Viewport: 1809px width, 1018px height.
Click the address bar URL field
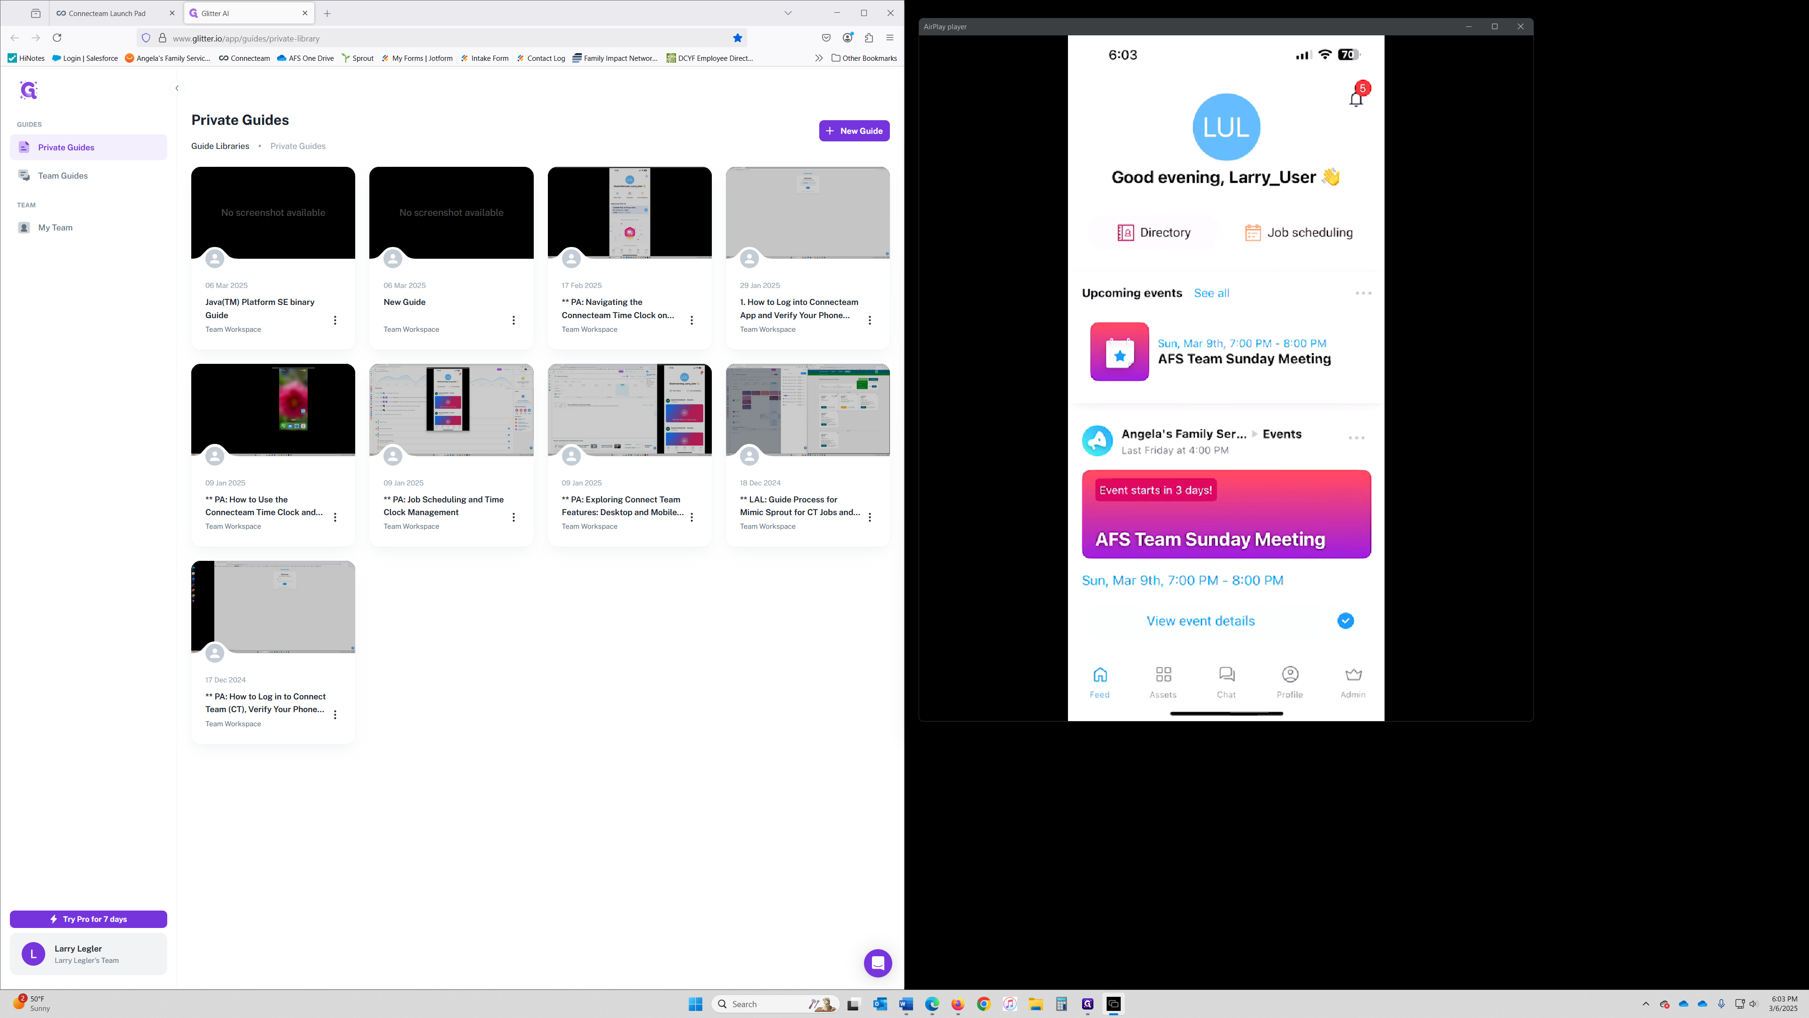tap(442, 38)
